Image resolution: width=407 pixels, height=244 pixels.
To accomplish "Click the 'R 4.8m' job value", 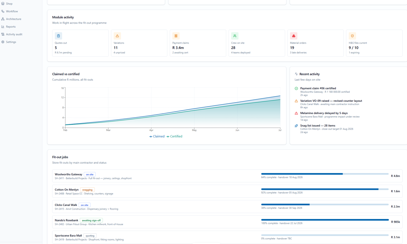I will click(x=395, y=176).
